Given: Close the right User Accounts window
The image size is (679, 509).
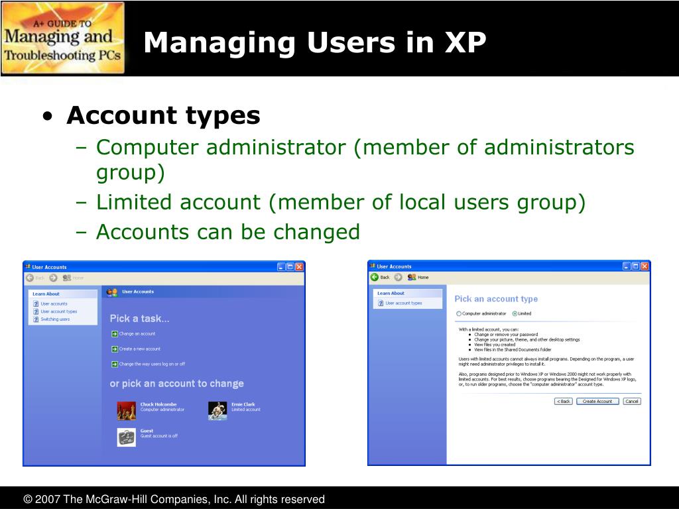Looking at the screenshot, I should (645, 266).
